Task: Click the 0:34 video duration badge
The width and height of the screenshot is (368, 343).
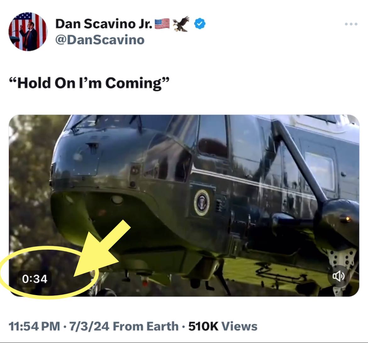Action: pos(35,279)
